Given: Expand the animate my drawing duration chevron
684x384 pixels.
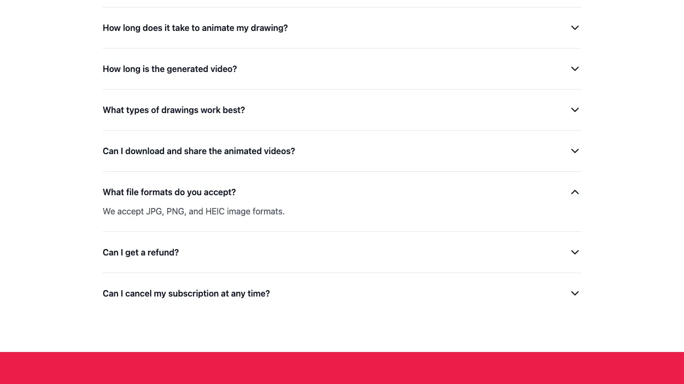Looking at the screenshot, I should click(x=574, y=28).
